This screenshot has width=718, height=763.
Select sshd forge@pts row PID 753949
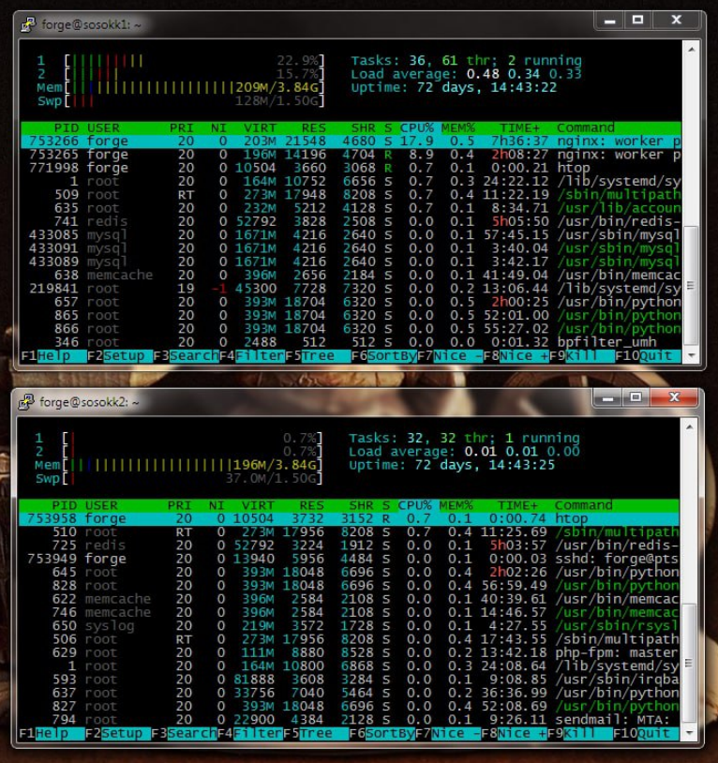pyautogui.click(x=349, y=559)
